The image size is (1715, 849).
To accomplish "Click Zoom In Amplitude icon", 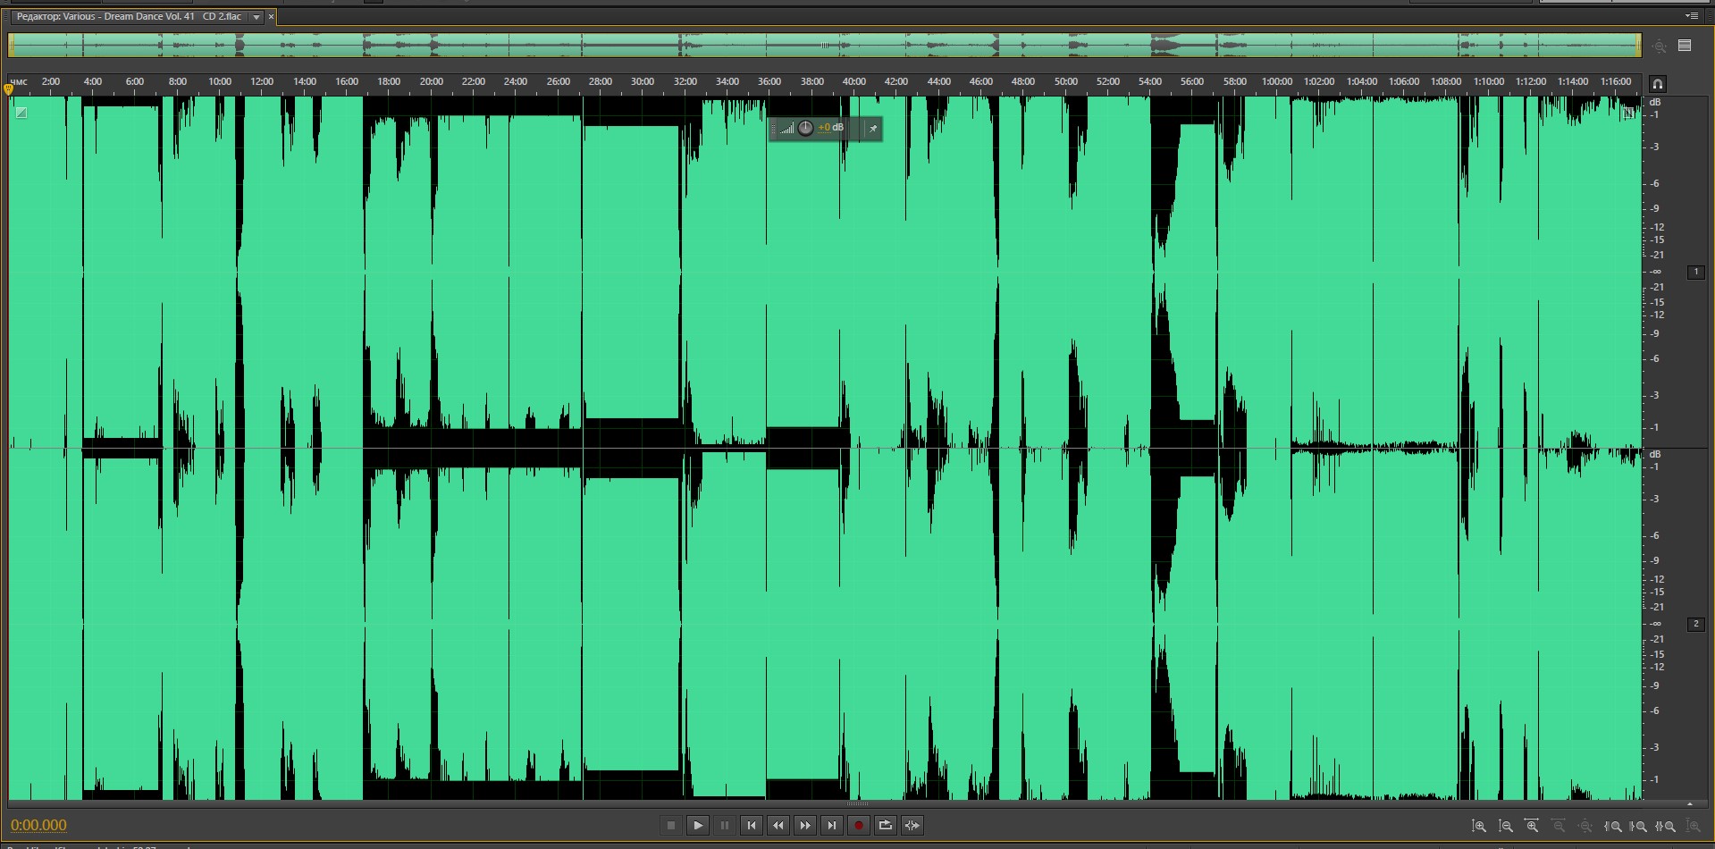I will (x=1479, y=827).
